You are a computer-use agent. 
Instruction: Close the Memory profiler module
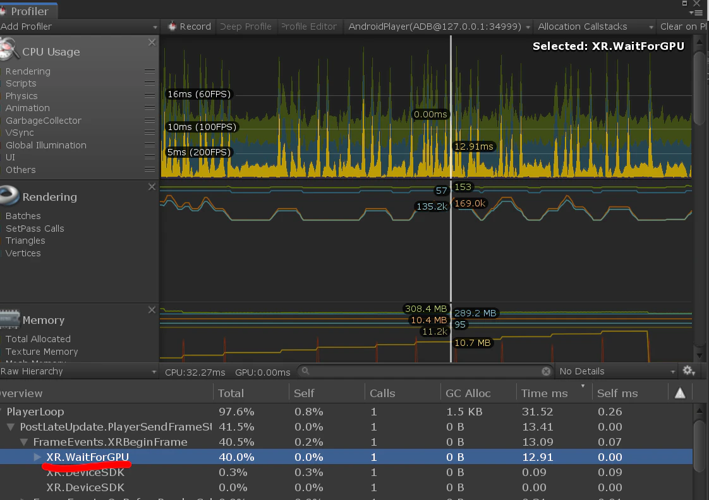[152, 309]
